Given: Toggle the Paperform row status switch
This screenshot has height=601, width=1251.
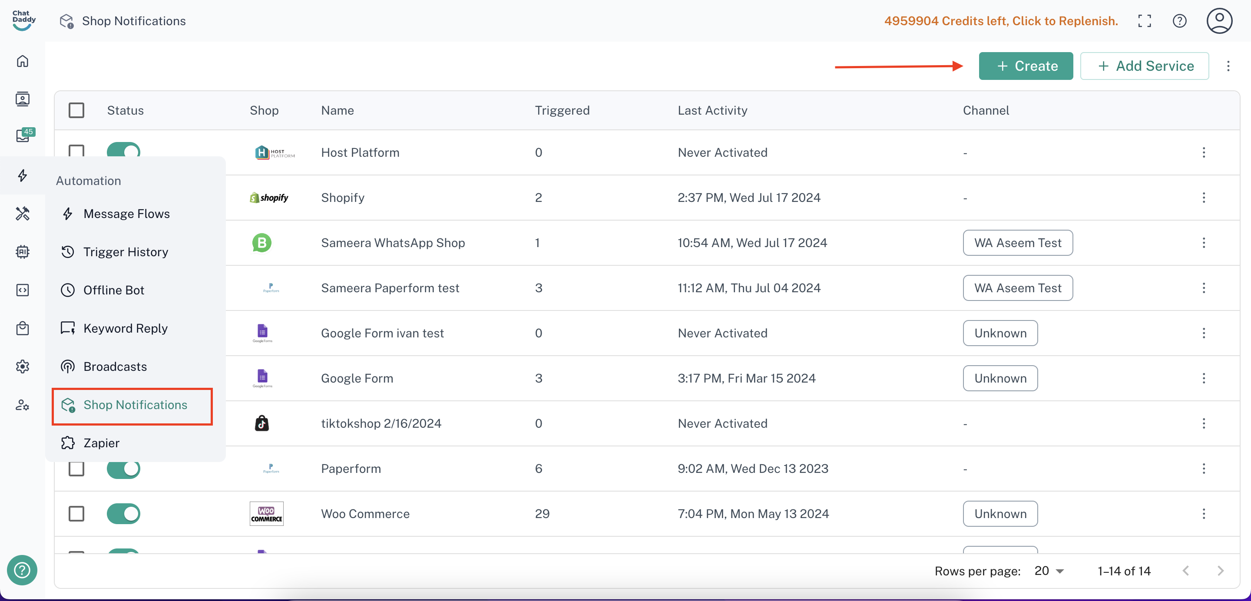Looking at the screenshot, I should coord(123,469).
